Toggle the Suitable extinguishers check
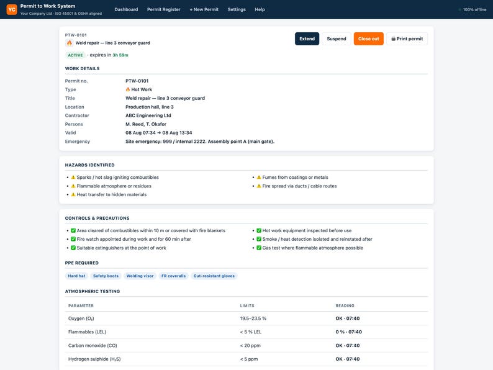 (73, 248)
